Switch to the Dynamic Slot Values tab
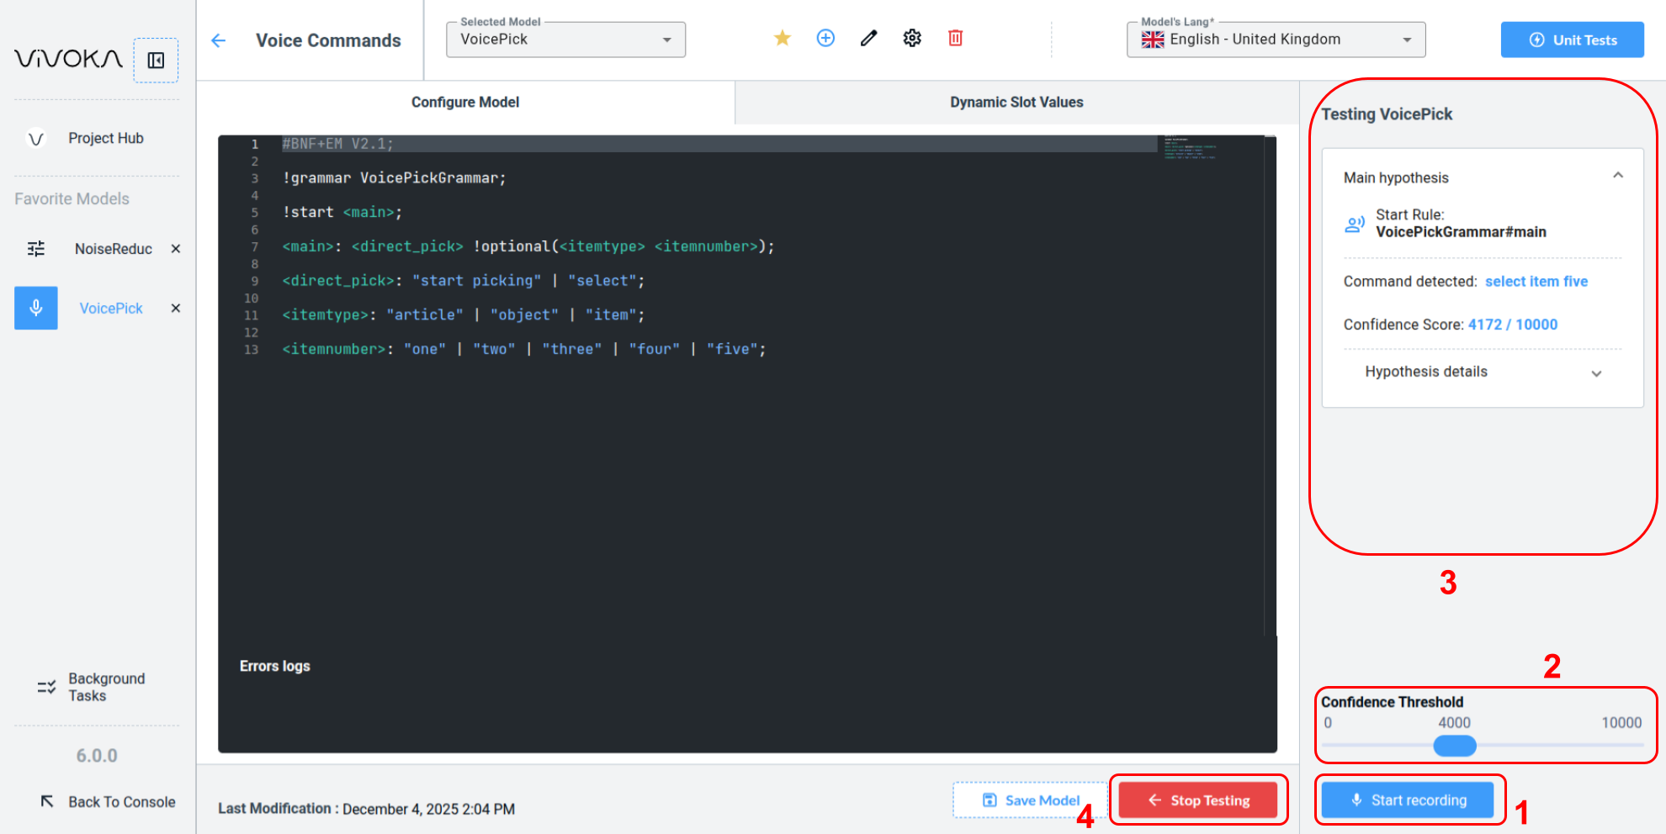This screenshot has height=834, width=1666. pyautogui.click(x=1016, y=102)
